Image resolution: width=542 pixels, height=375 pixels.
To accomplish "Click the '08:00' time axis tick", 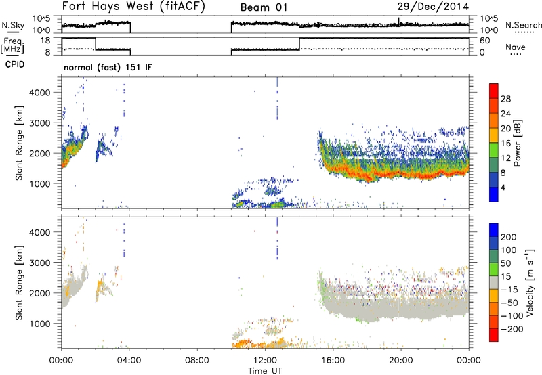I will (197, 361).
